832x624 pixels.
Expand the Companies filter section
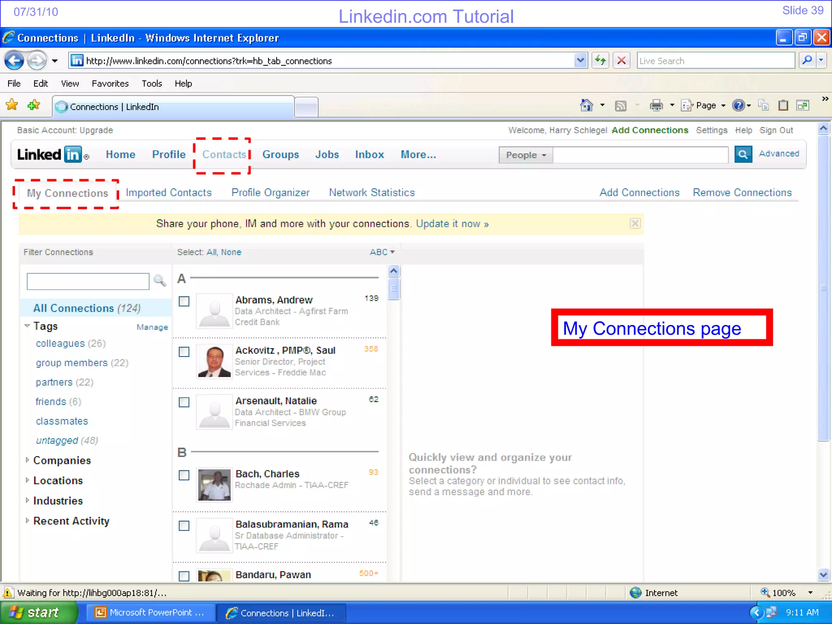62,460
